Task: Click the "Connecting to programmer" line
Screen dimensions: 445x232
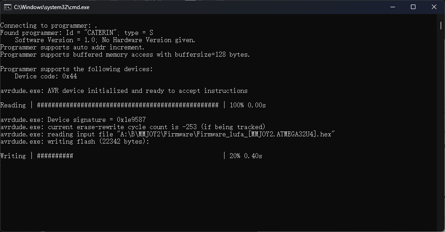Action: (49, 26)
